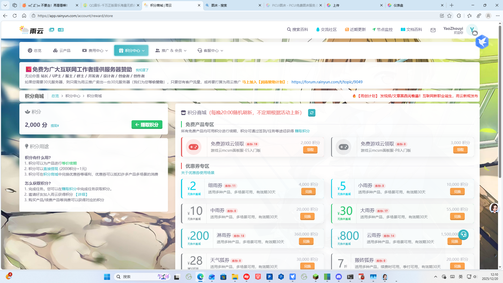This screenshot has height=283, width=503.
Task: Select 积分中心 in the navigation bar
Action: click(131, 50)
